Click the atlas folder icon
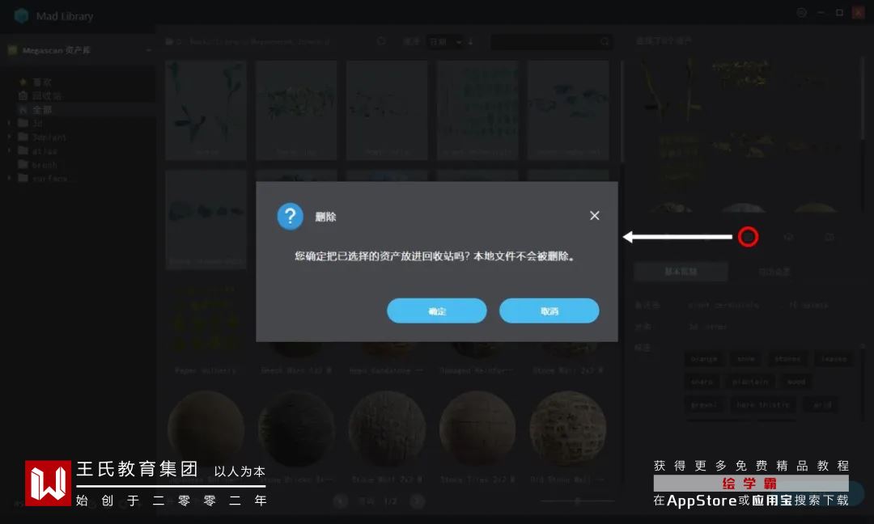The width and height of the screenshot is (874, 524). (x=23, y=150)
